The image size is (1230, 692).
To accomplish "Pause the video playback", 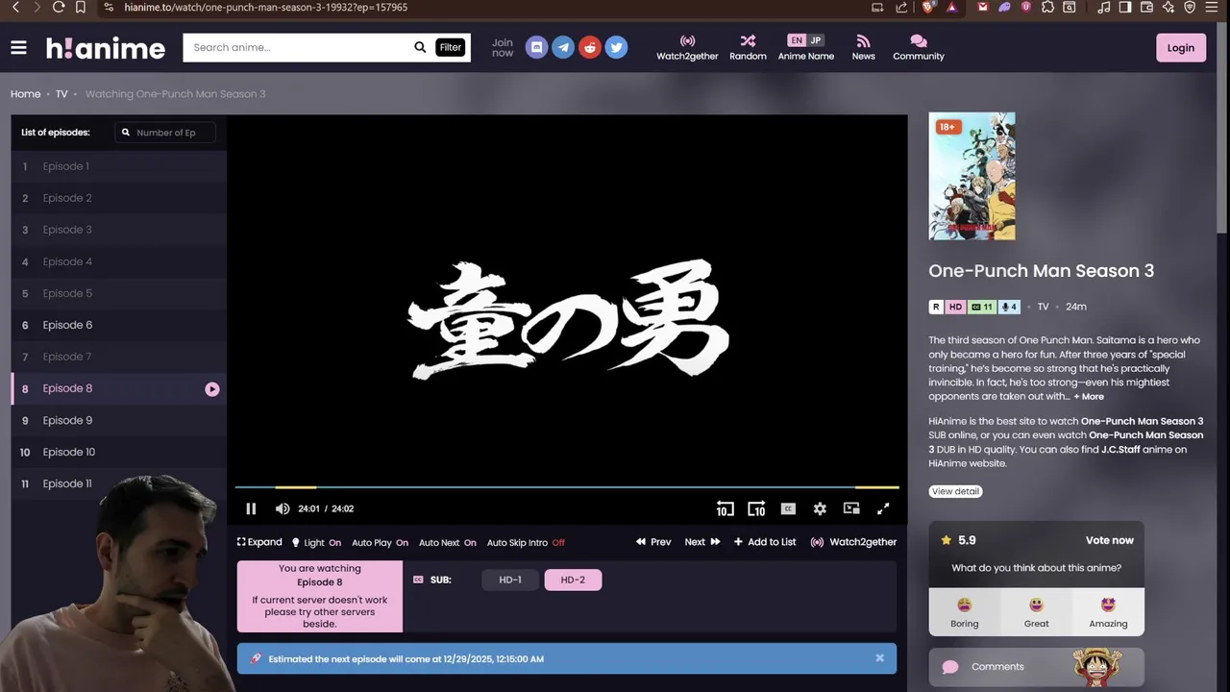I will [251, 508].
